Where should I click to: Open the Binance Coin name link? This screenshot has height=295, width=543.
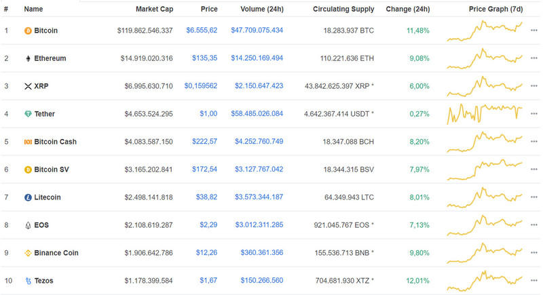pyautogui.click(x=56, y=253)
